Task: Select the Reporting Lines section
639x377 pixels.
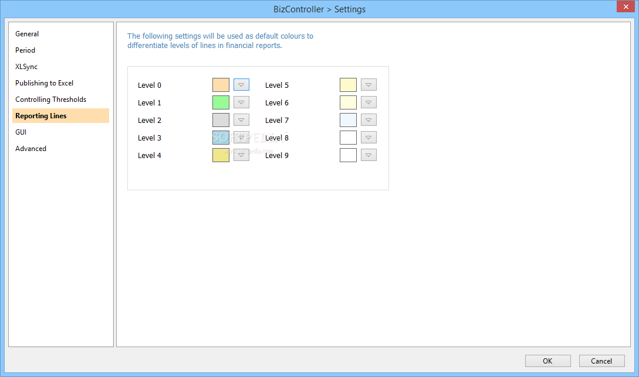Action: pos(60,115)
